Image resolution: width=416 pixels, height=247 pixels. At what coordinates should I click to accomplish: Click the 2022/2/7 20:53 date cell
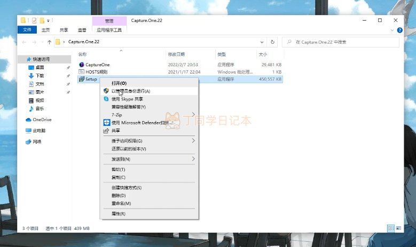[183, 65]
